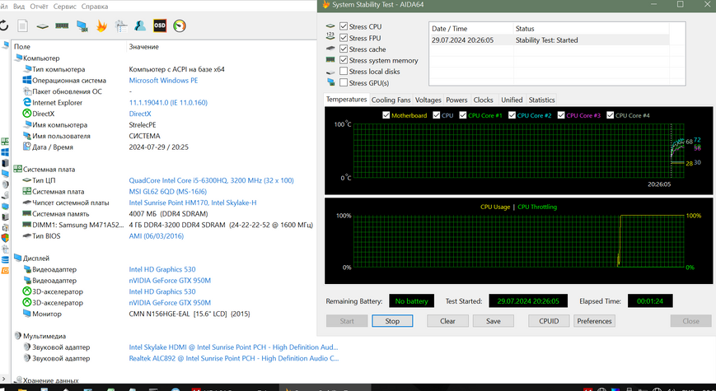This screenshot has height=391, width=716.
Task: Click the Save button
Action: [x=494, y=321]
